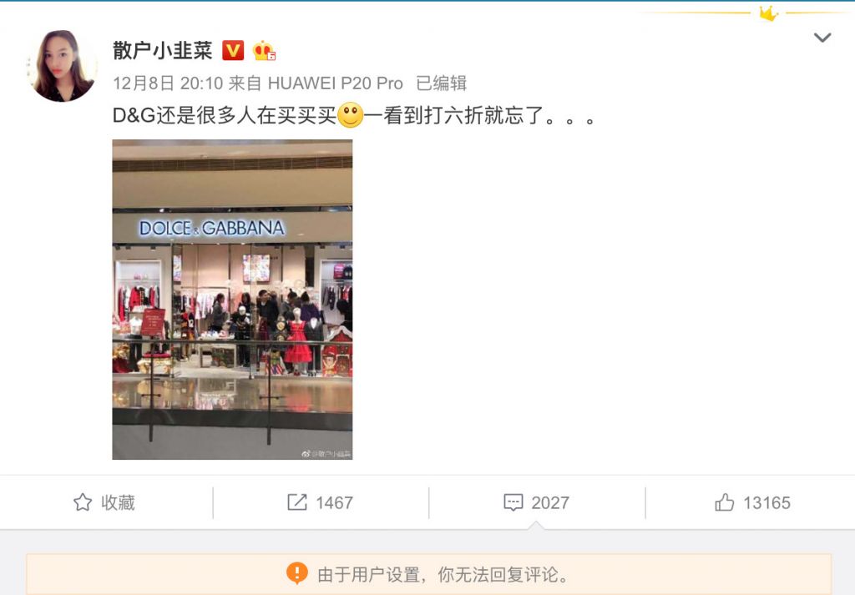Click the orange verified V badge
Screen dimensions: 855x595
point(233,51)
